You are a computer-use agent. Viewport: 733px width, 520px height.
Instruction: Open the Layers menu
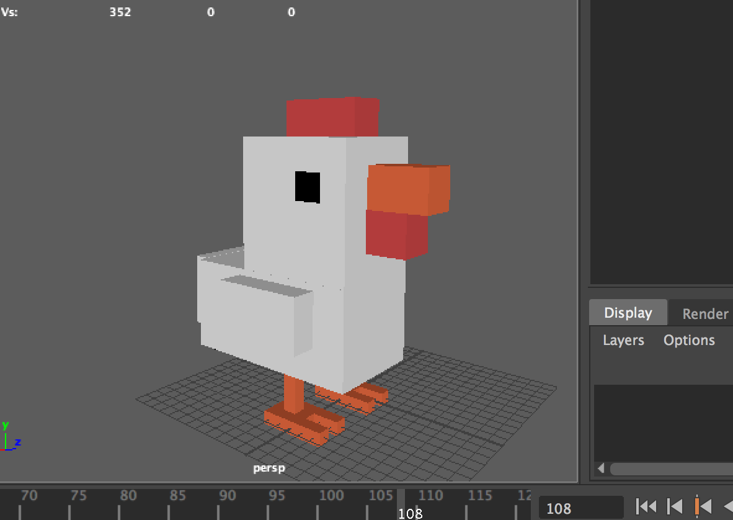point(623,340)
